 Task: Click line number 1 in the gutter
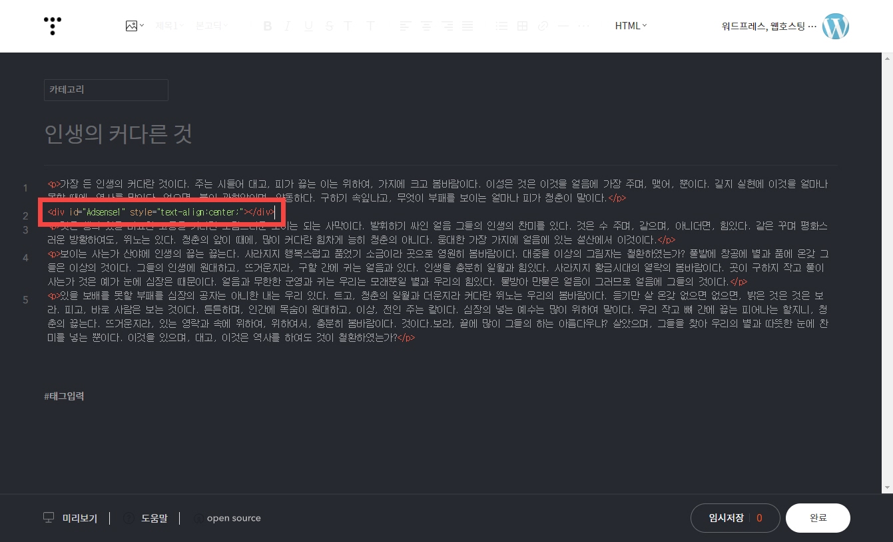tap(25, 188)
